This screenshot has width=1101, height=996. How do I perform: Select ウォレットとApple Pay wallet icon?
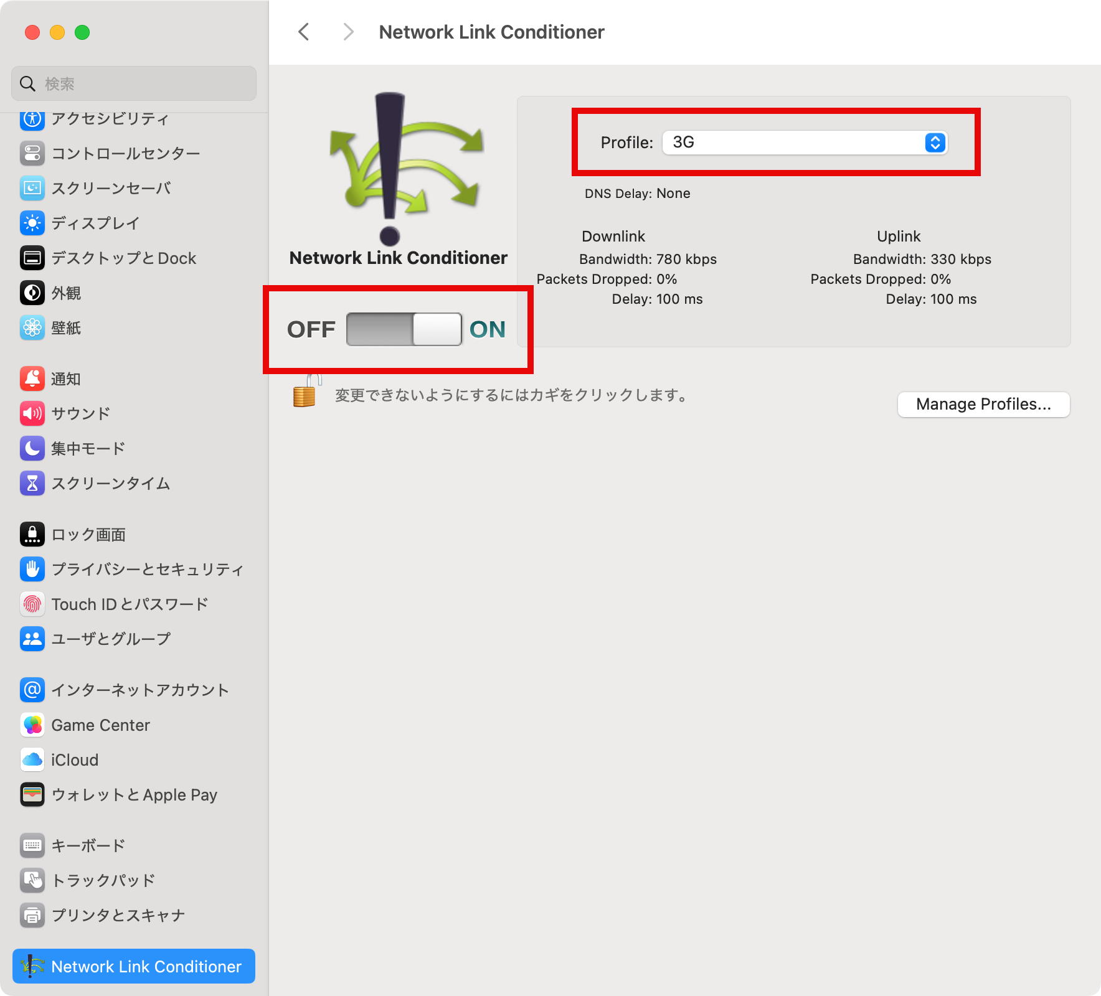(32, 794)
